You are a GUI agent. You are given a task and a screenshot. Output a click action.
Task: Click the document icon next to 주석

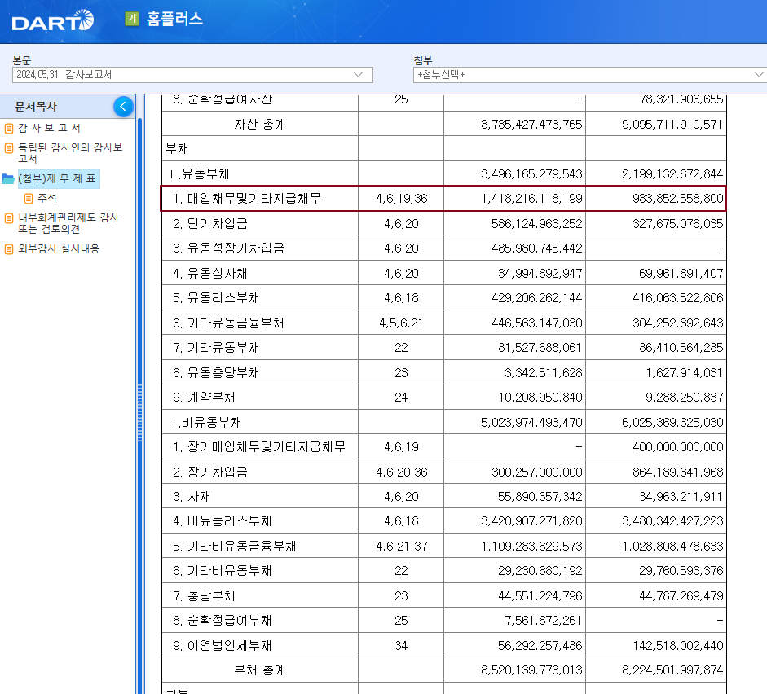click(29, 199)
